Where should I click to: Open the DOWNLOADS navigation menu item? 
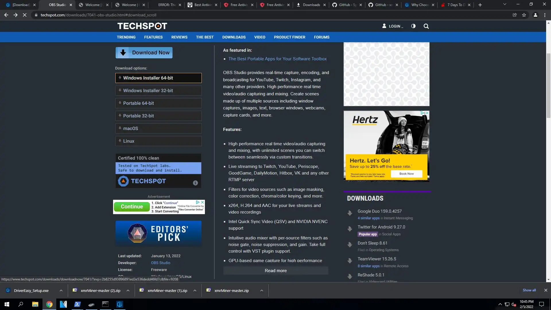click(234, 37)
